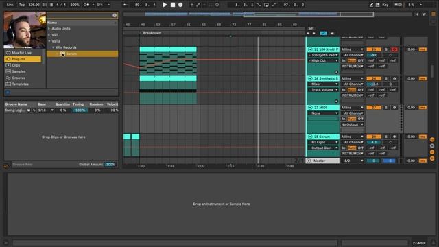Open Max for Live category
Screen dimensions: 439x247
point(23,53)
